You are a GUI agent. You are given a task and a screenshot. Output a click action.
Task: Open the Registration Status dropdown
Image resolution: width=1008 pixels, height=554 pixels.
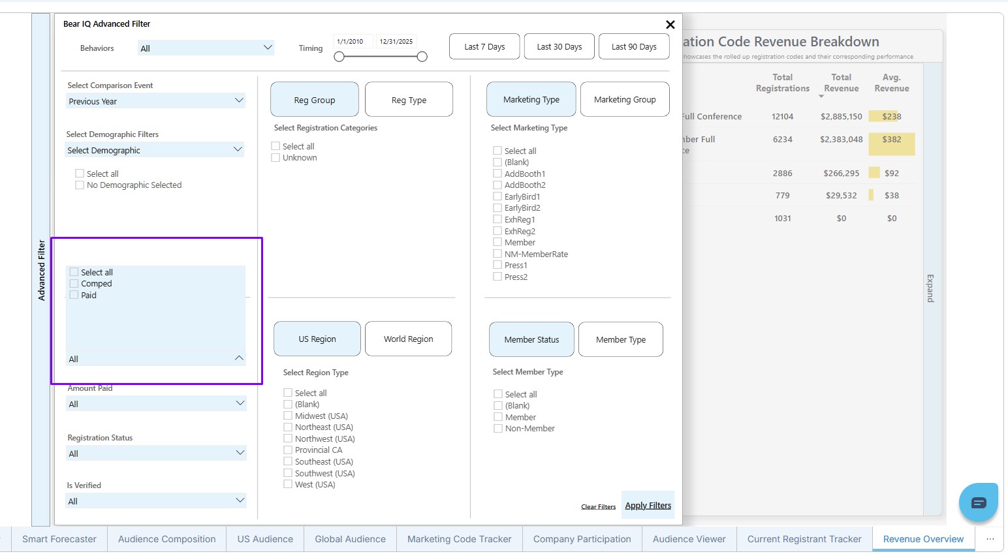(x=155, y=454)
